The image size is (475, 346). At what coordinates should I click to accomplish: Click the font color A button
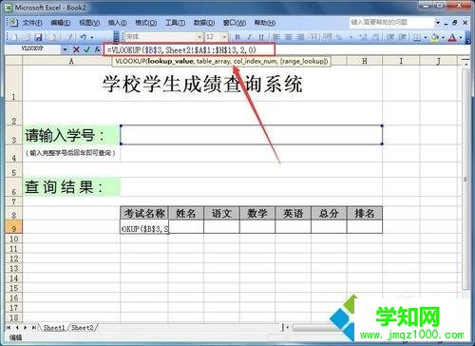pos(453,37)
